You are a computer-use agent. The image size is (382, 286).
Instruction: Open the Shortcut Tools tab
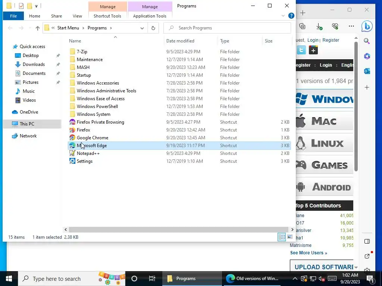tap(107, 16)
